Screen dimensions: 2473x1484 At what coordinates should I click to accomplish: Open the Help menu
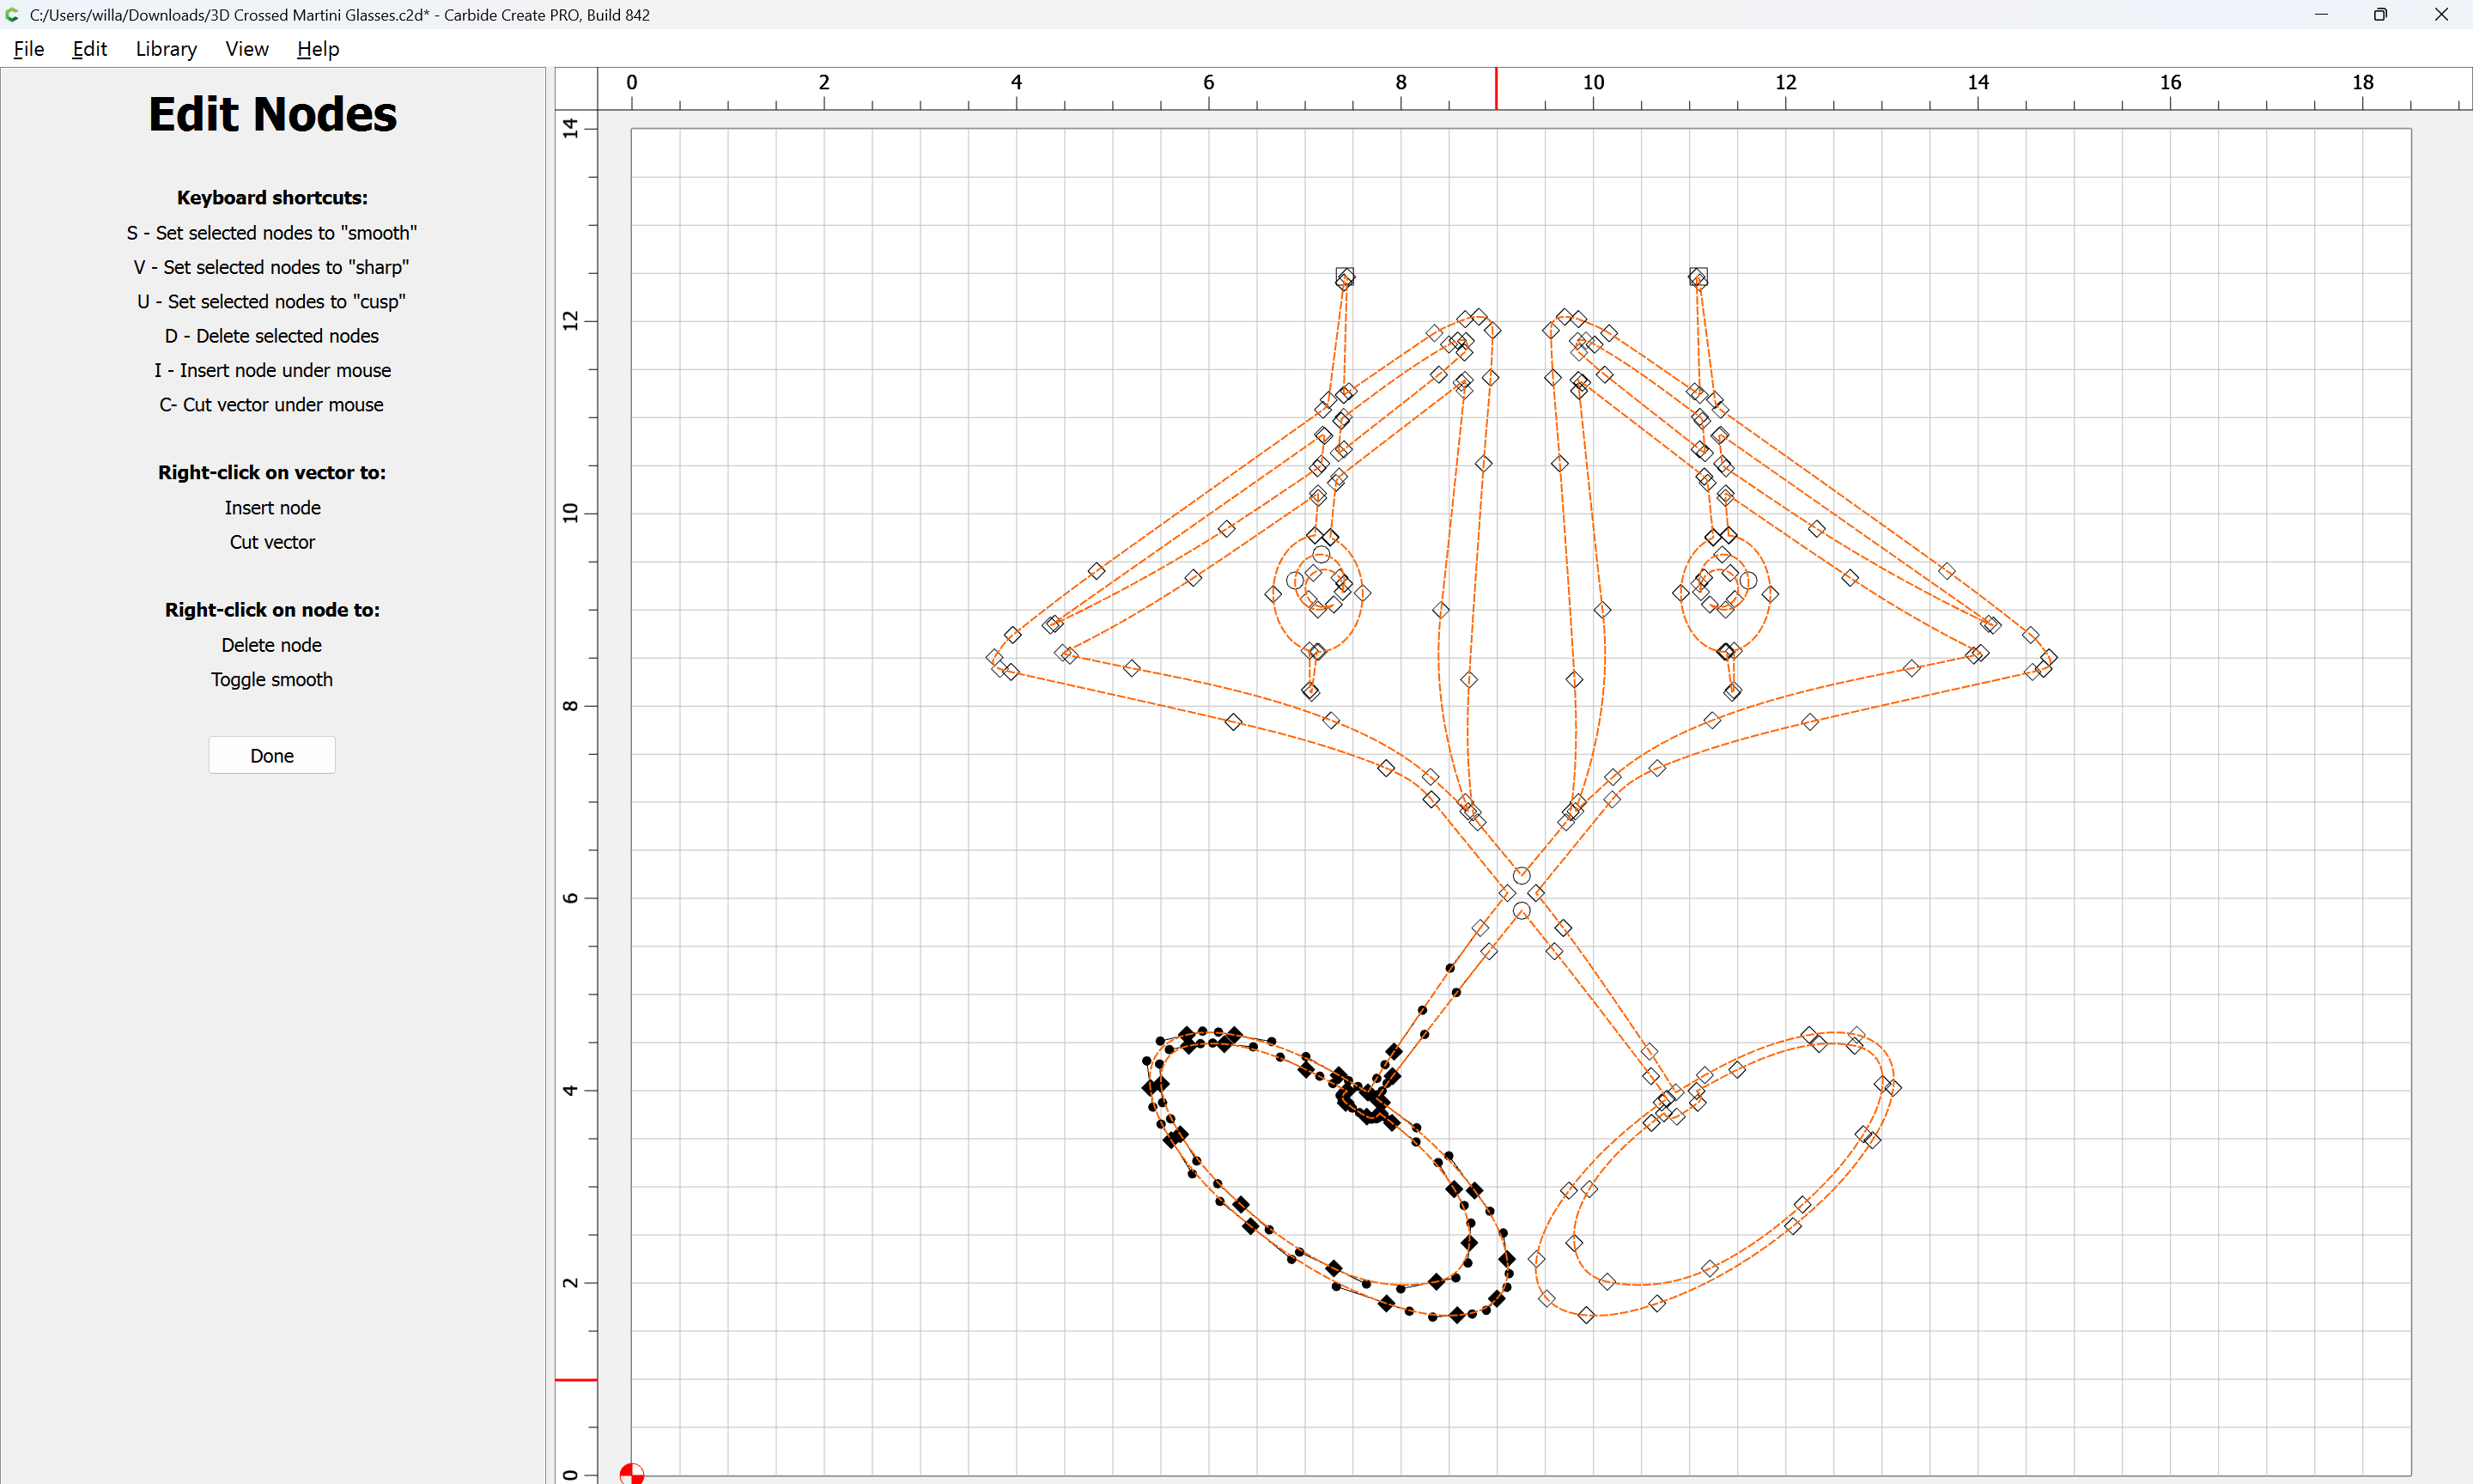[318, 49]
